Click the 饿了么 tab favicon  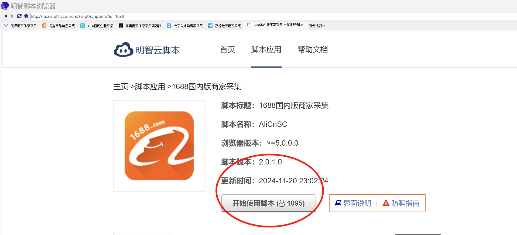pos(169,26)
